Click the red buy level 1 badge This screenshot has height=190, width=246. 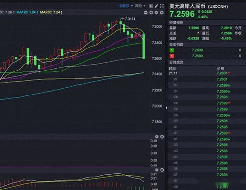tap(172, 56)
